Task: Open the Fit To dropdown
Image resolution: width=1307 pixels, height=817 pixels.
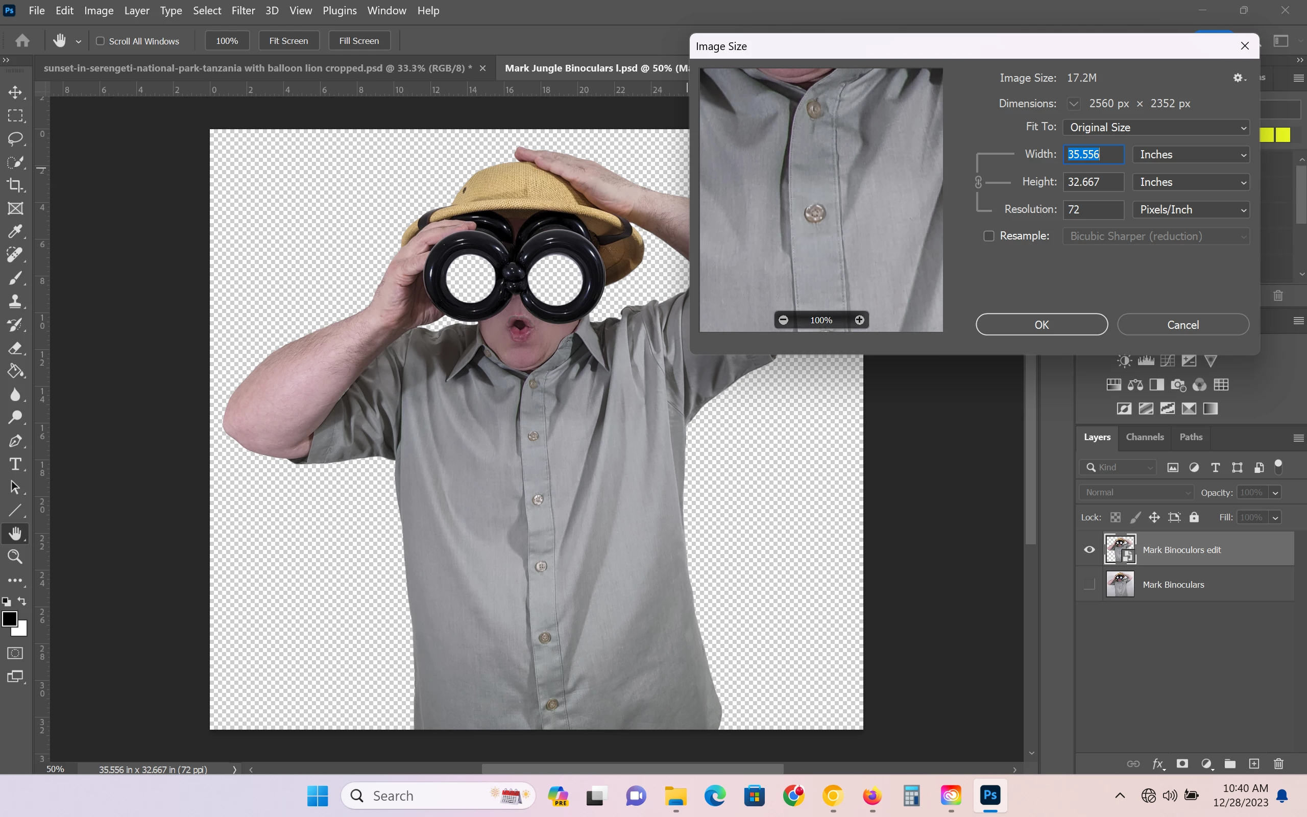Action: (x=1156, y=128)
